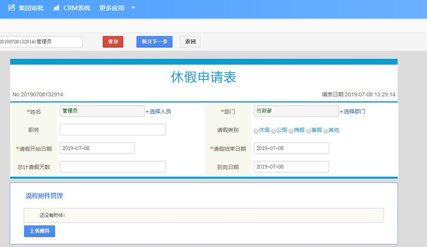The width and height of the screenshot is (427, 247).
Task: Click the 休假申请表 title
Action: click(x=203, y=77)
